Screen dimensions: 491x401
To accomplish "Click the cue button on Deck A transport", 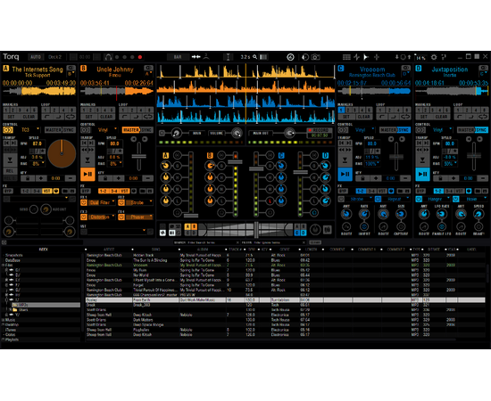I will (10, 160).
